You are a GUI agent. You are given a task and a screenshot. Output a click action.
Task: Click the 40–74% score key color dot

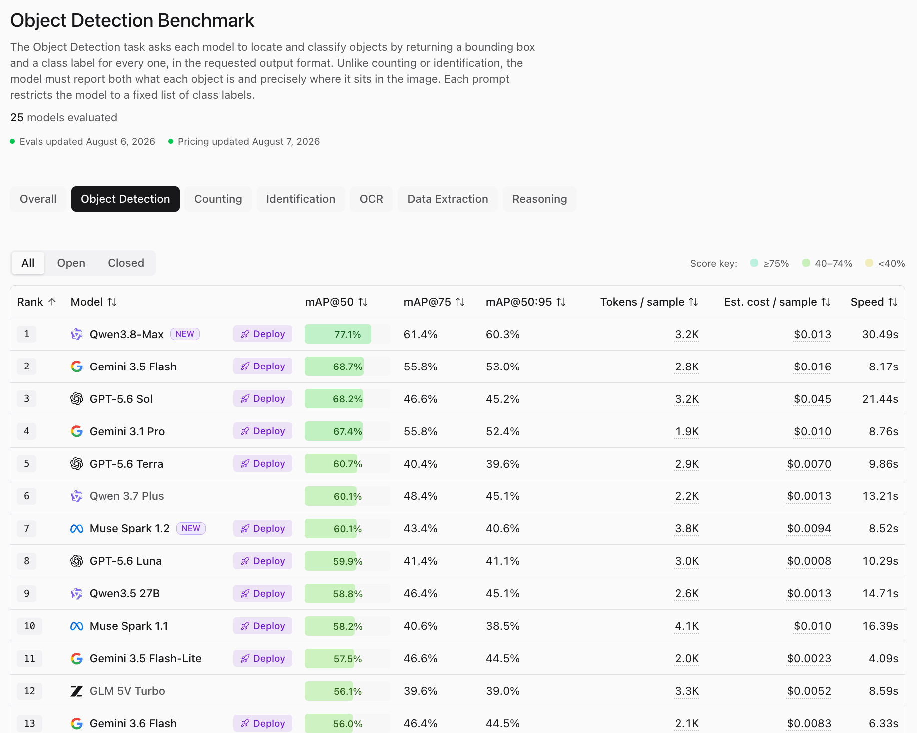pos(806,263)
